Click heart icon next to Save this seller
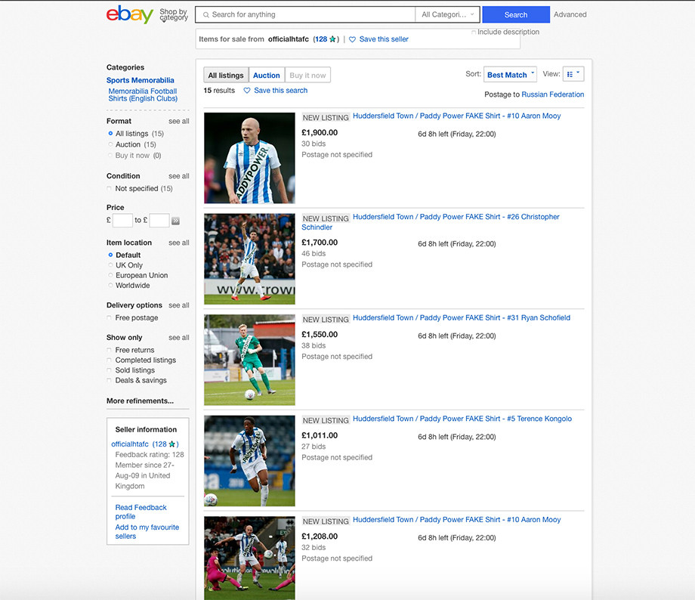This screenshot has height=600, width=695. tap(352, 39)
